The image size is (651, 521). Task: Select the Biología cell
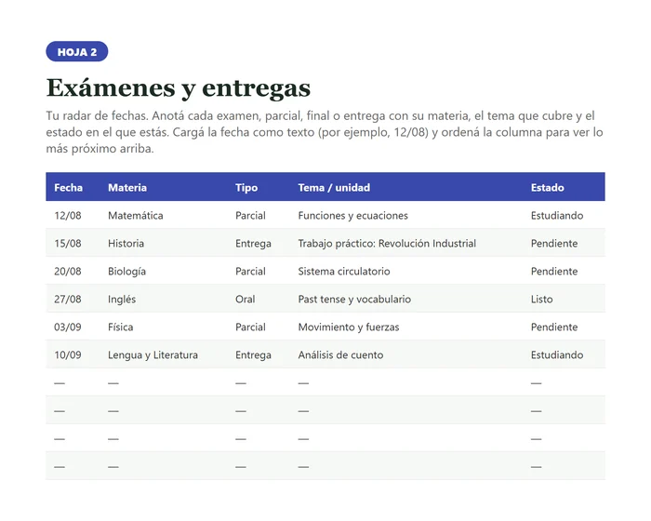coord(126,272)
